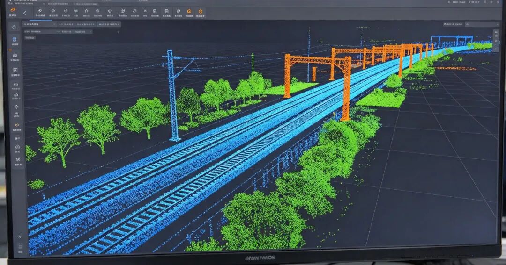This screenshot has width=506, height=265.
Task: Select the thirteenth top toolbar tool icon
Action: coord(178,11)
